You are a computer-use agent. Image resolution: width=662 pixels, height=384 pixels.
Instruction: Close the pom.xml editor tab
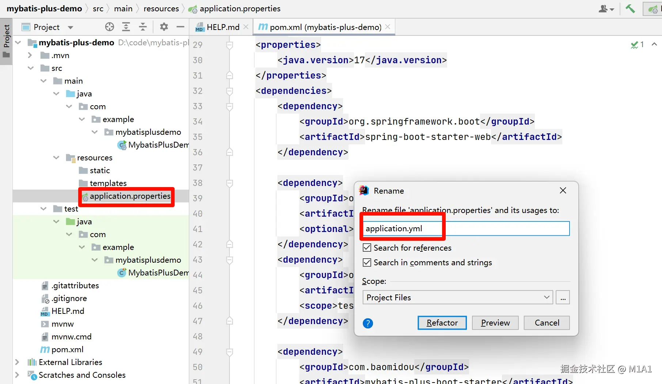pos(388,27)
